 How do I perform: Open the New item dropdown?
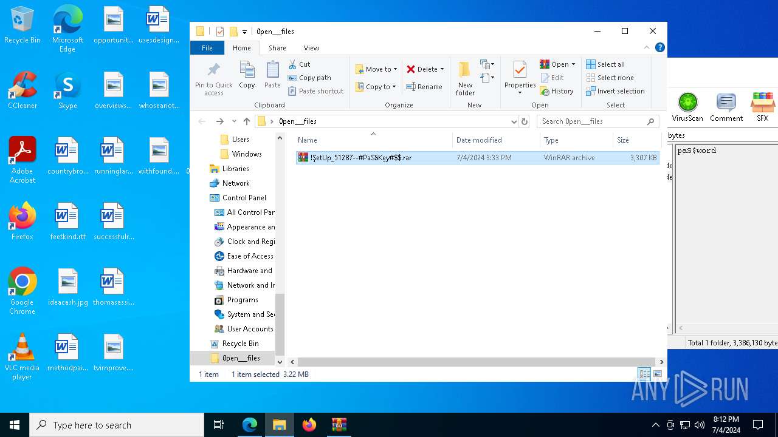point(487,64)
